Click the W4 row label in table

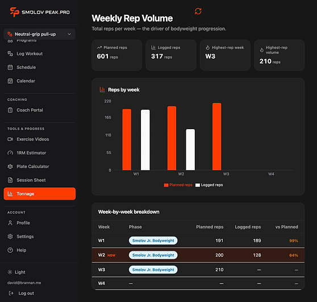(102, 283)
